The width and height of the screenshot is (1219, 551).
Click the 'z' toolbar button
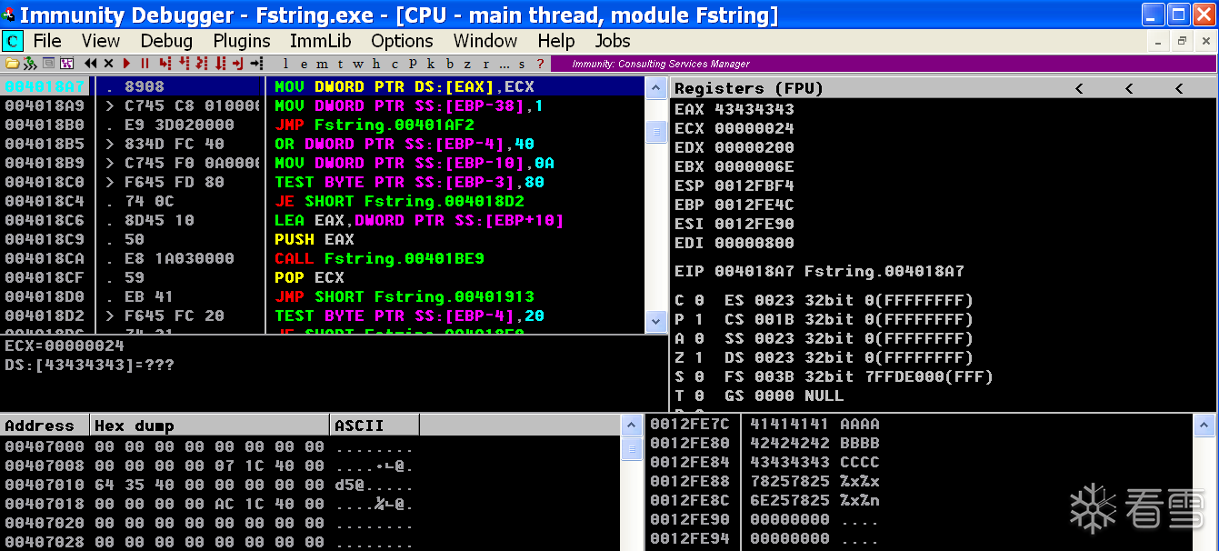point(467,64)
